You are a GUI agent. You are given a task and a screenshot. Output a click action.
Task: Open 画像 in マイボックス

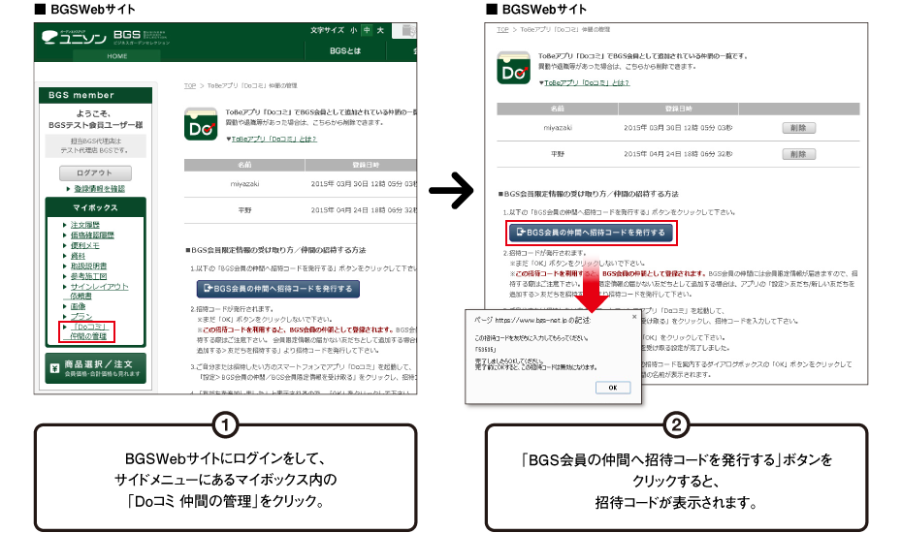point(78,306)
